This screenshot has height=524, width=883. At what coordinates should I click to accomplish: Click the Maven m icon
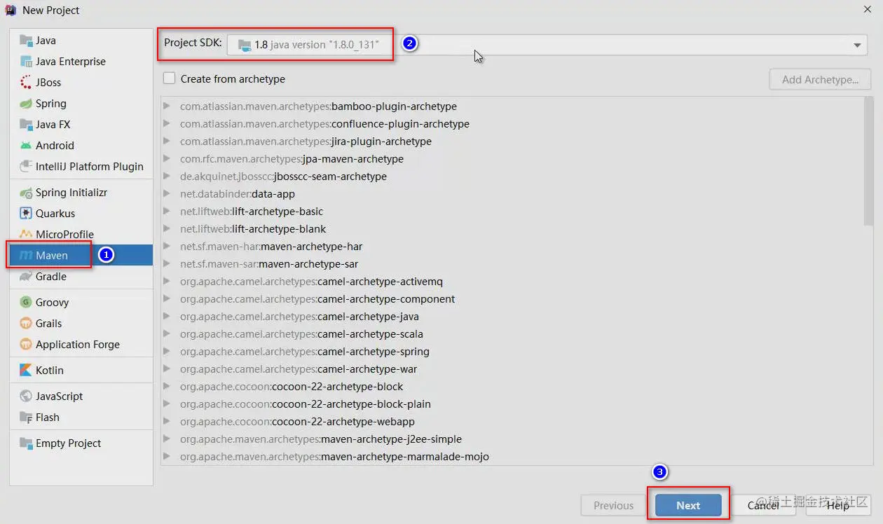(26, 256)
